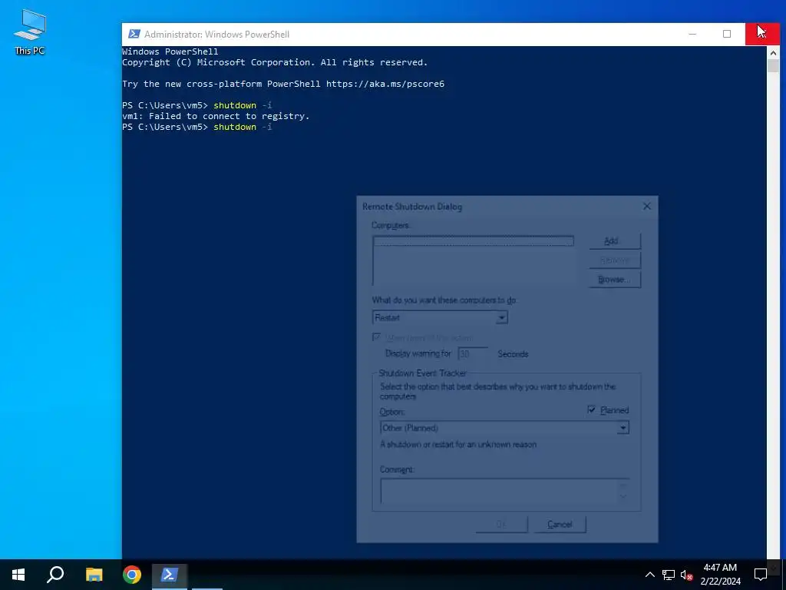The width and height of the screenshot is (786, 590).
Task: Click the aka.ms/pscore6 URL text
Action: 385,84
